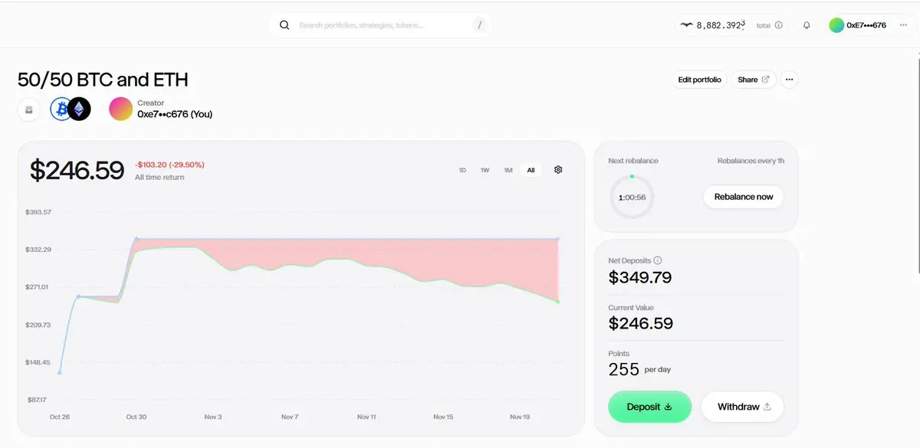Select the 1W chart range

pos(485,170)
